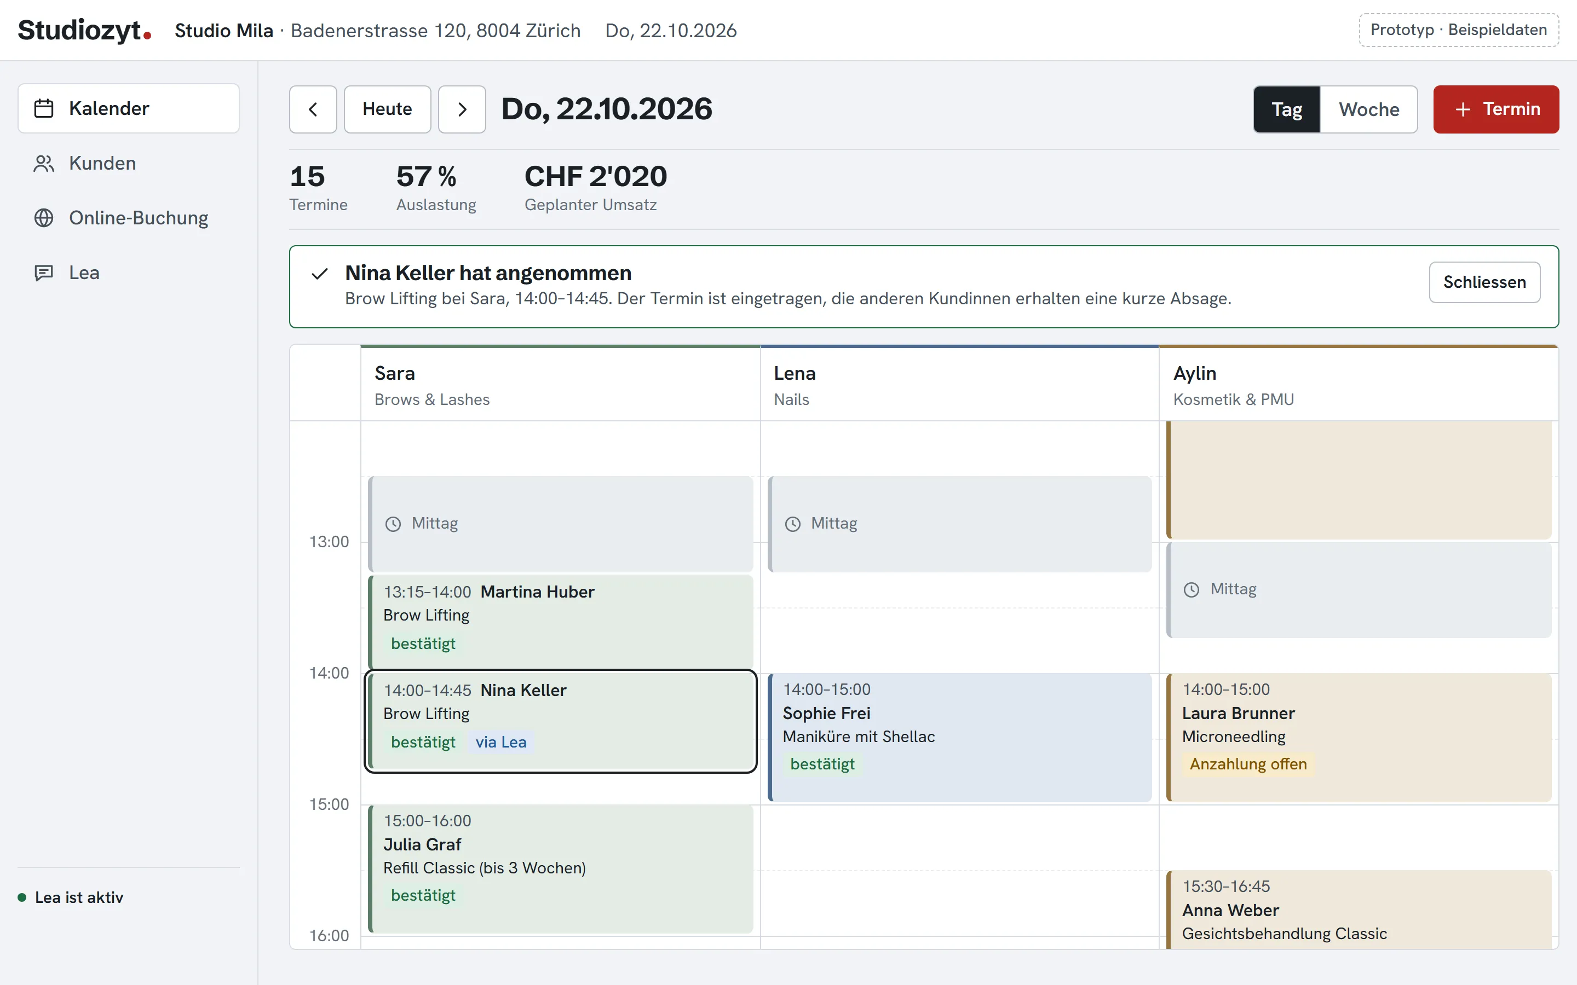Open Online-Buchung in the sidebar
Screen dimensions: 1577x985
pyautogui.click(x=128, y=218)
